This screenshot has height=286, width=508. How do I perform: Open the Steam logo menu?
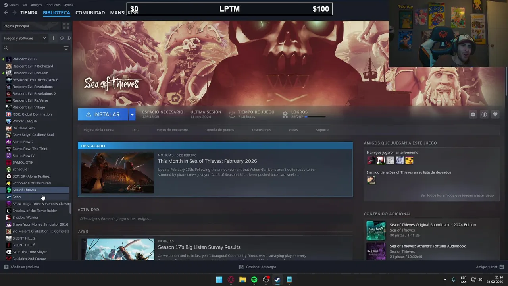(x=11, y=5)
